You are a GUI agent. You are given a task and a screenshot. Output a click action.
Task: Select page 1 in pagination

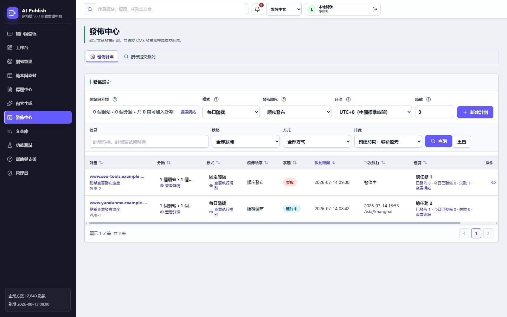tap(476, 233)
